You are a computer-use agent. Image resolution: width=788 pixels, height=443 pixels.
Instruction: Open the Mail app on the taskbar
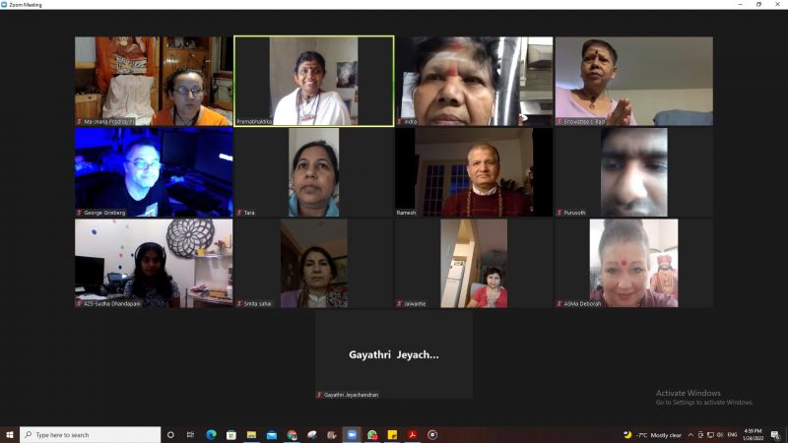point(272,434)
